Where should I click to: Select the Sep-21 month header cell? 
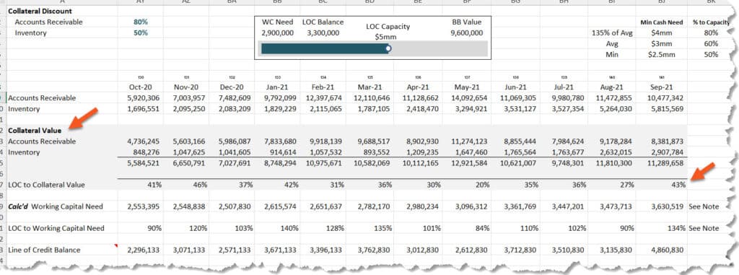click(x=664, y=87)
